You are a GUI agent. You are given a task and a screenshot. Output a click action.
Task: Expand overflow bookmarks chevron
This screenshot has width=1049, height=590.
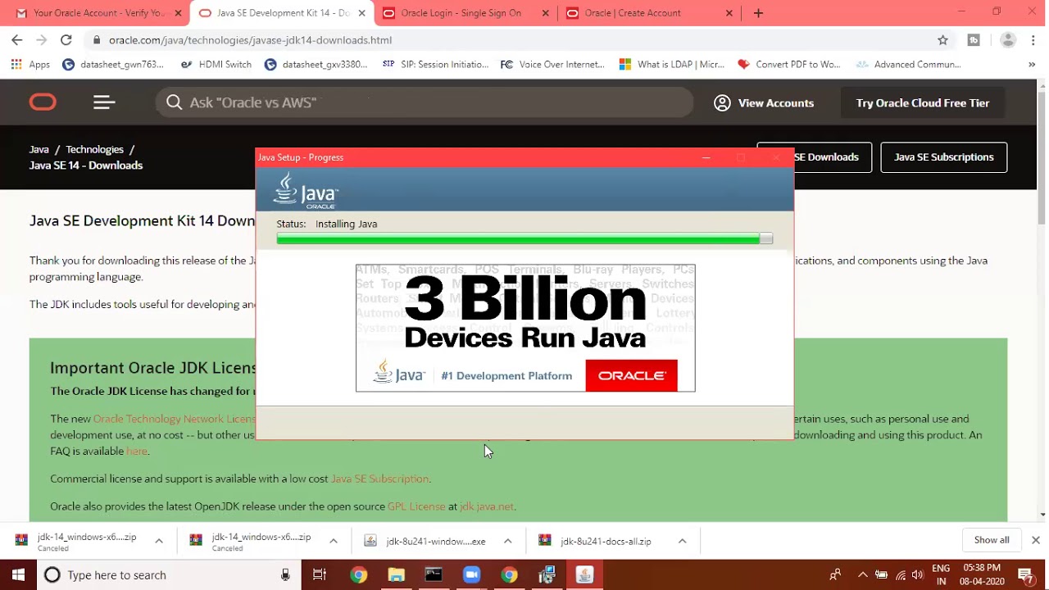point(1032,64)
